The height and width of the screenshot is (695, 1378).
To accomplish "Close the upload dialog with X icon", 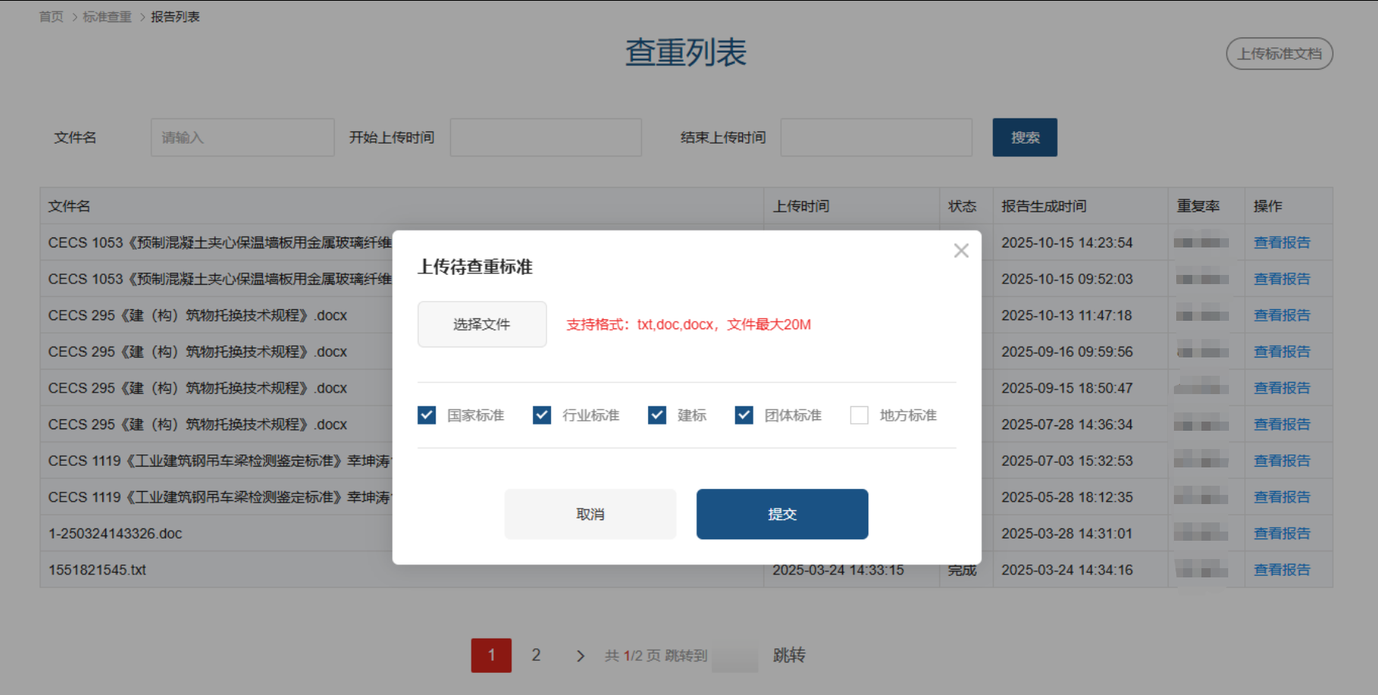I will point(961,251).
